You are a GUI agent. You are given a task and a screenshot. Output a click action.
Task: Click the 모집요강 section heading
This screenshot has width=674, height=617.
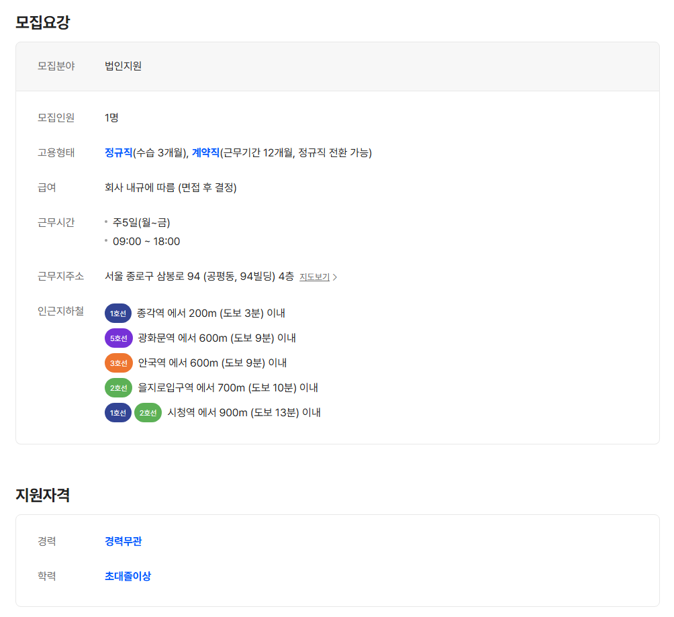(x=43, y=22)
